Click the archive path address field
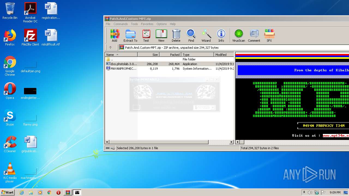349x196 pixels. point(234,47)
